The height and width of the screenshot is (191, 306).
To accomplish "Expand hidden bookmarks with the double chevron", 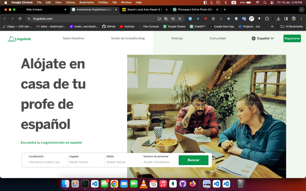I will [272, 26].
